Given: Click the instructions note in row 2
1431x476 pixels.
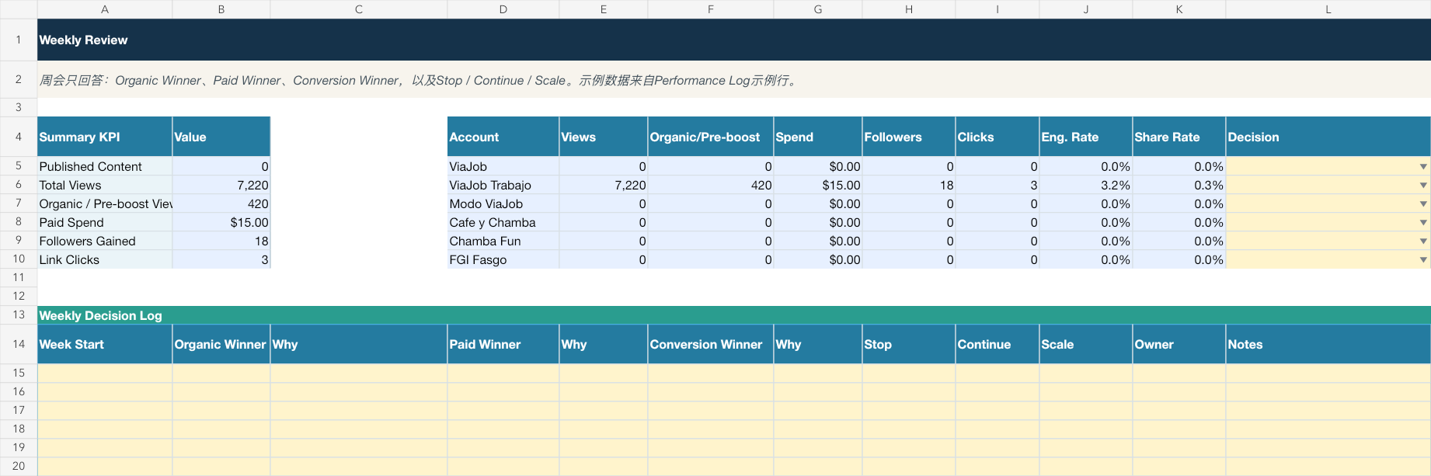Looking at the screenshot, I should point(734,79).
